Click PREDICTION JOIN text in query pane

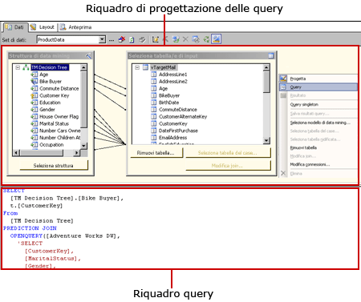(30, 228)
